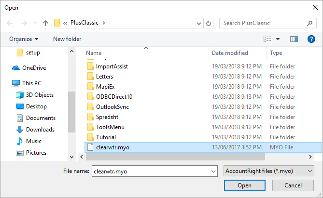323x198 pixels.
Task: Open the Downloads folder in sidebar
Action: 40,130
